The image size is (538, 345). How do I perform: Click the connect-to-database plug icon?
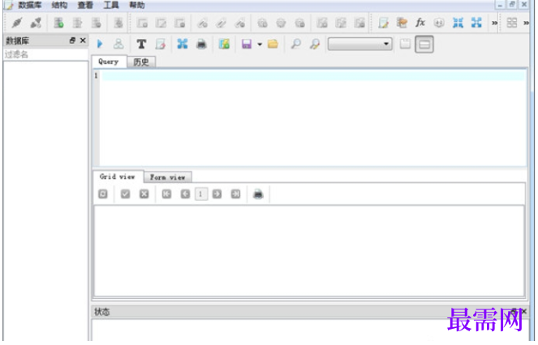coord(17,23)
